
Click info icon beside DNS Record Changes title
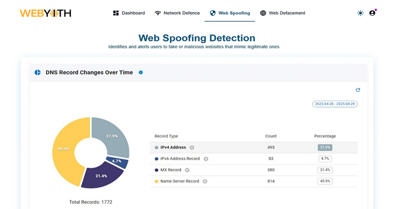click(141, 72)
